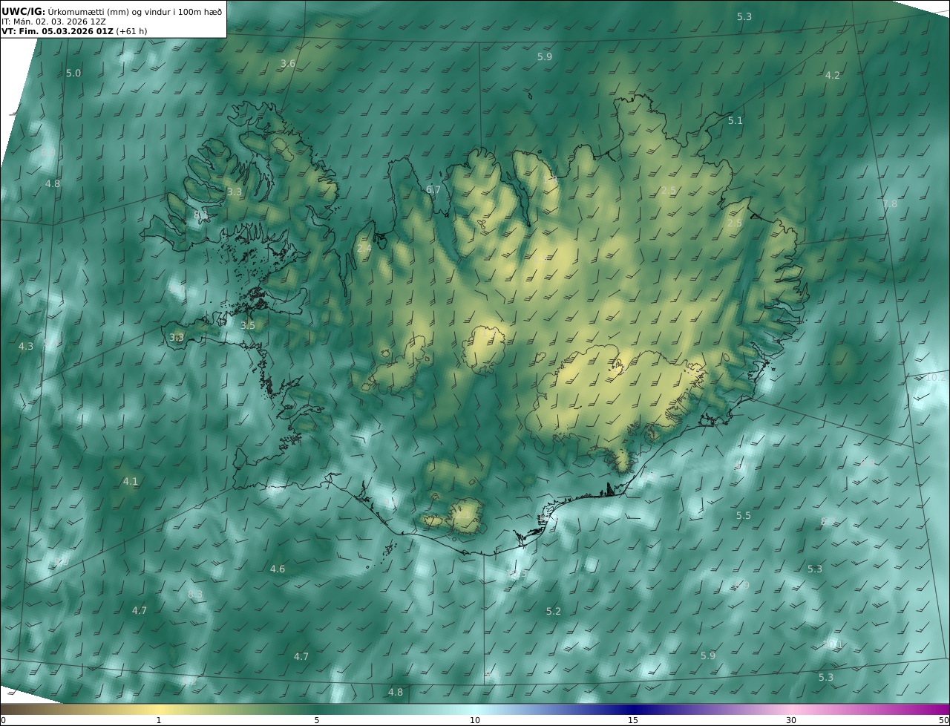Click the 6.7 value on the map
950x726 pixels.
pos(433,190)
